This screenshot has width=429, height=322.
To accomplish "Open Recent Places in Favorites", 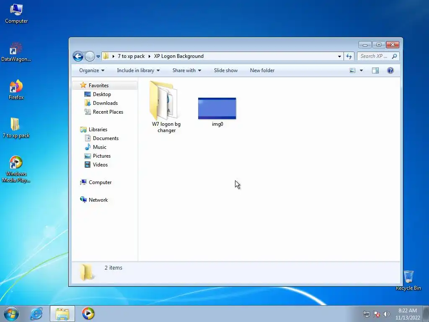I will pos(108,112).
